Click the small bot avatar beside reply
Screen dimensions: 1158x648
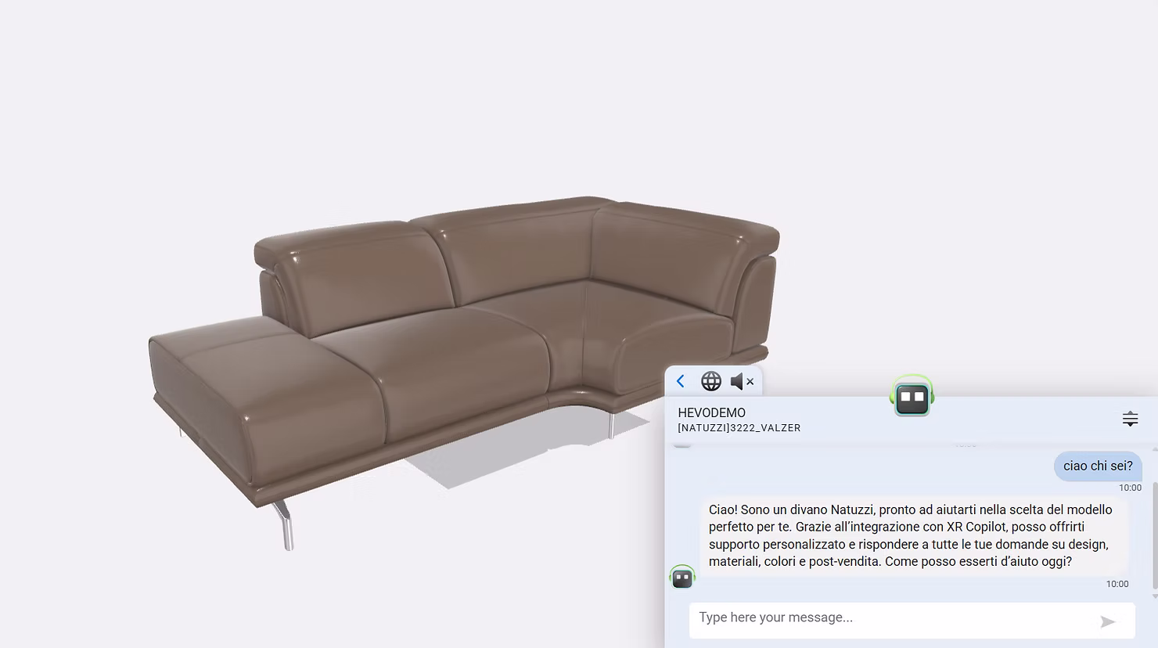click(x=682, y=578)
